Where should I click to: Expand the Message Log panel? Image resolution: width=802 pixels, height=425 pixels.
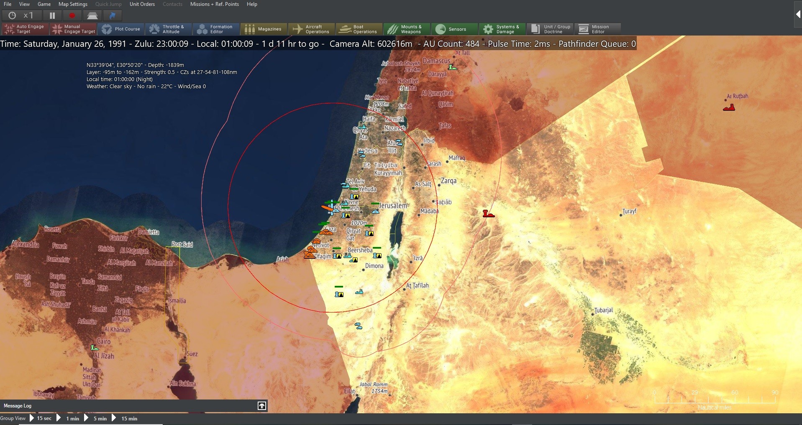pyautogui.click(x=261, y=405)
